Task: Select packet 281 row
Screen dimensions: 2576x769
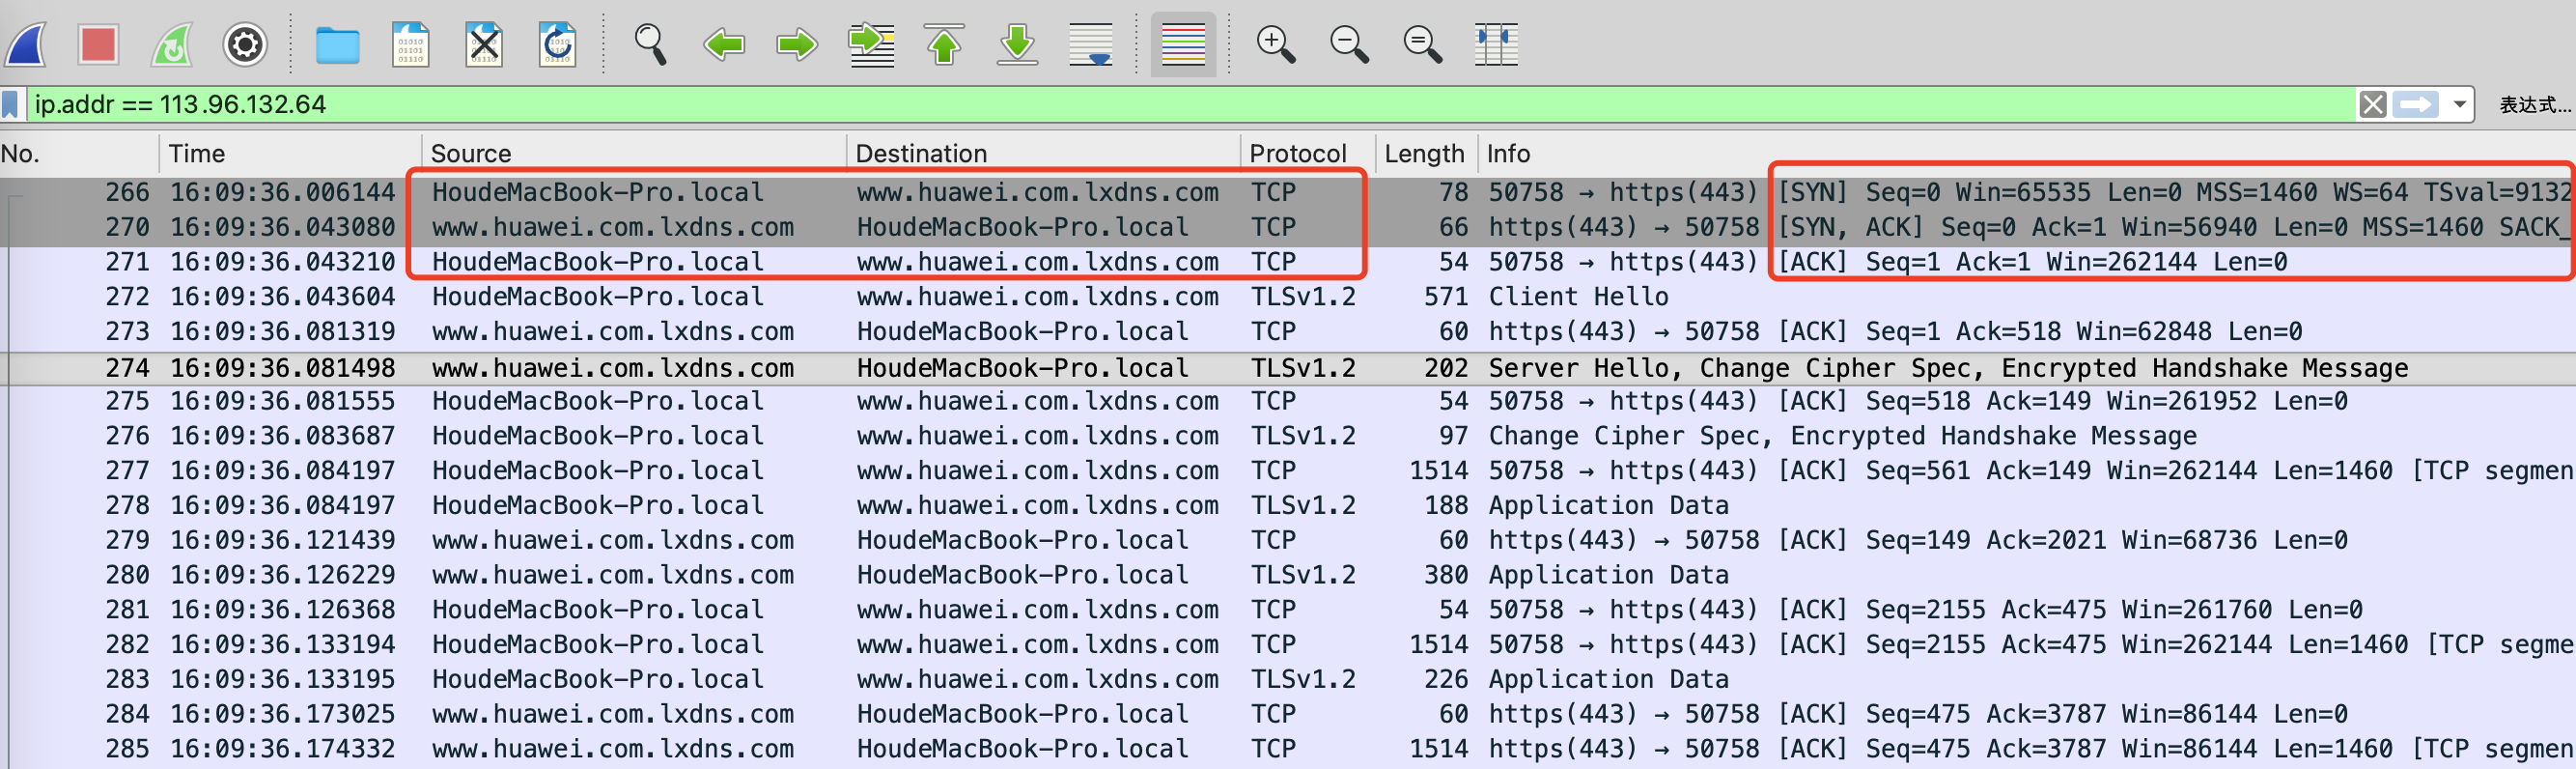Action: tap(1288, 610)
